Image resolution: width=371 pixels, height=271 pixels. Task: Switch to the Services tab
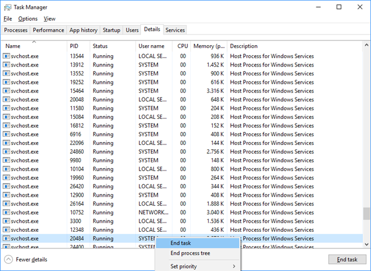click(175, 30)
